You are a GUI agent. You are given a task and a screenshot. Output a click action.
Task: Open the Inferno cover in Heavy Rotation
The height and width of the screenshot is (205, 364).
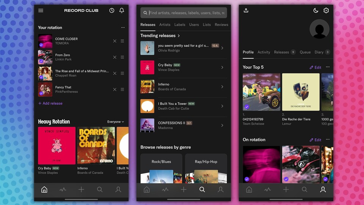(x=96, y=145)
